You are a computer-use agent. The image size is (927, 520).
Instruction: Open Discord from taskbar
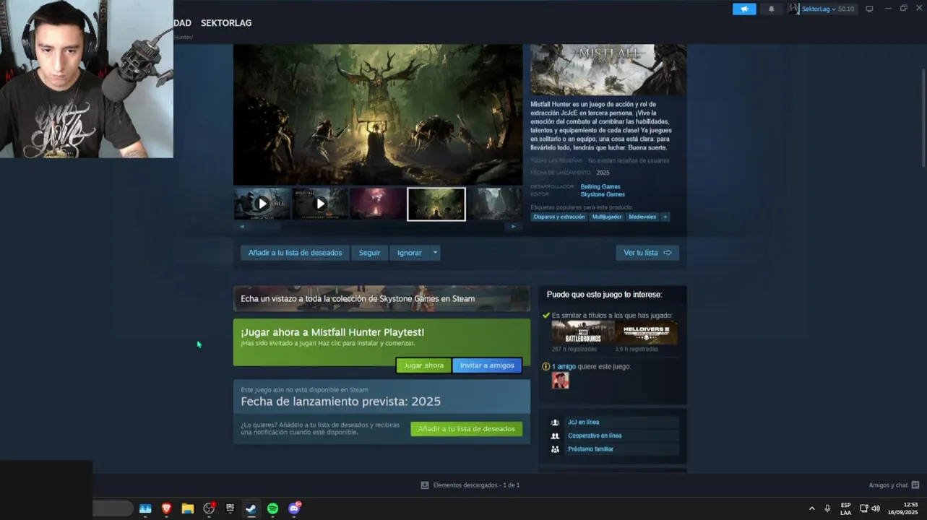(x=294, y=508)
